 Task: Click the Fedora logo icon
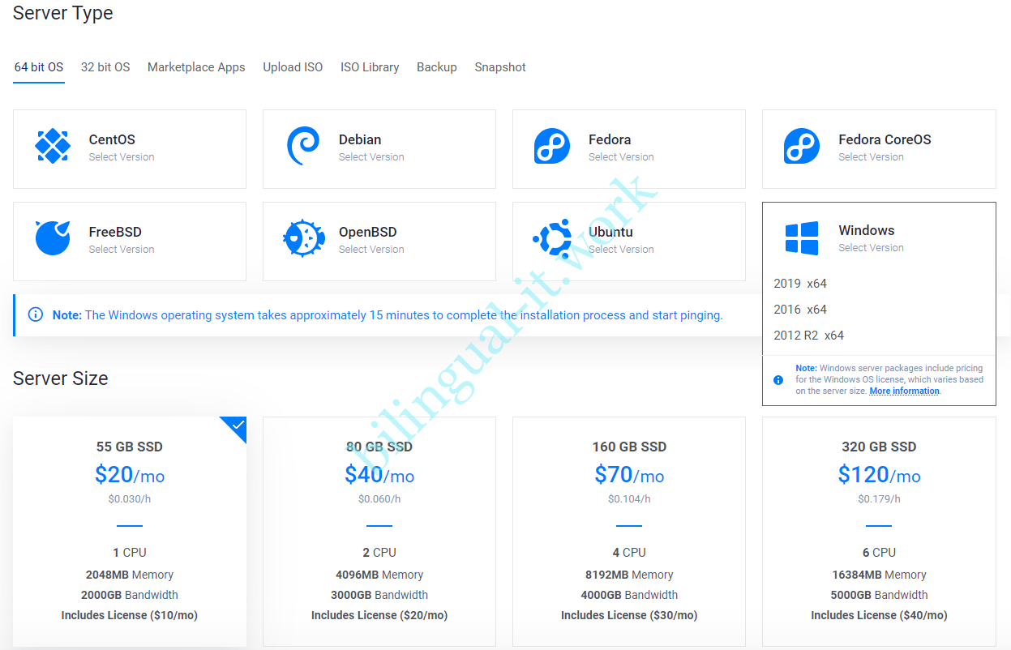552,147
